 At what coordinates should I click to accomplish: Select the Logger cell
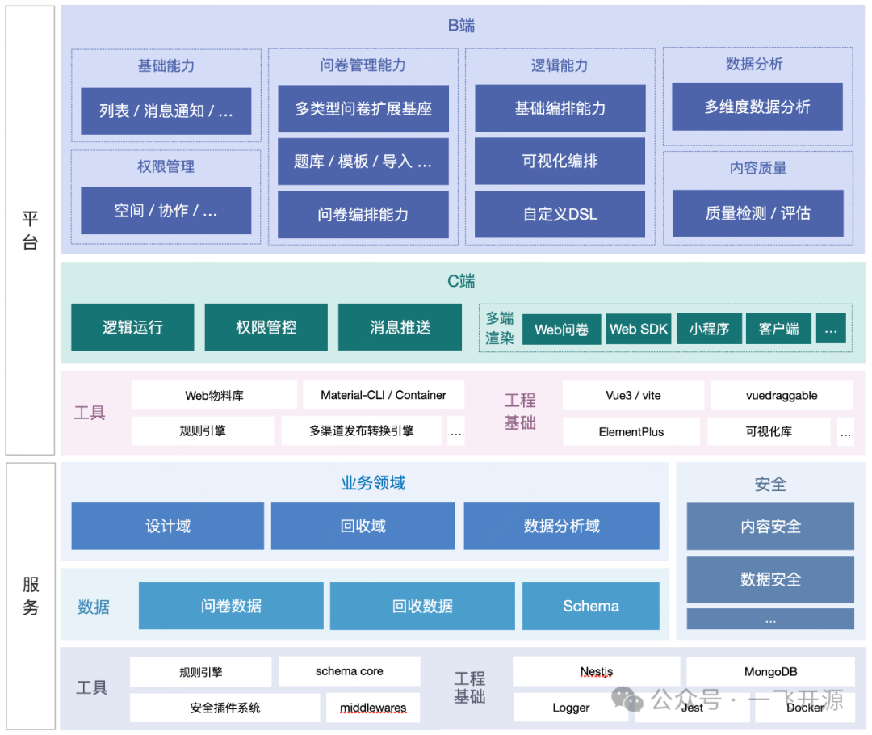pyautogui.click(x=571, y=708)
